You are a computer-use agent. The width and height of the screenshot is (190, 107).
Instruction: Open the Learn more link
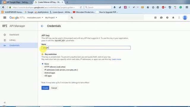click(116, 59)
